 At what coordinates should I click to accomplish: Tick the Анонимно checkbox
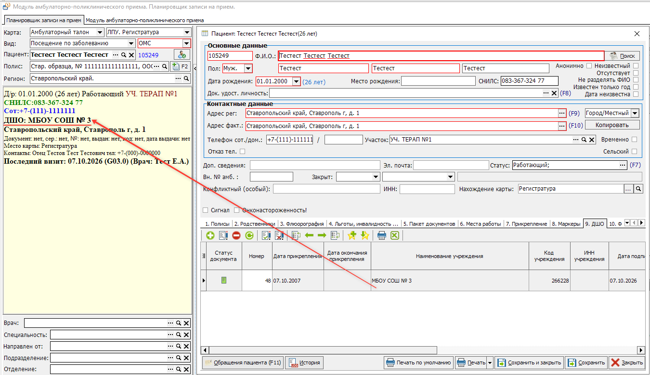[588, 65]
